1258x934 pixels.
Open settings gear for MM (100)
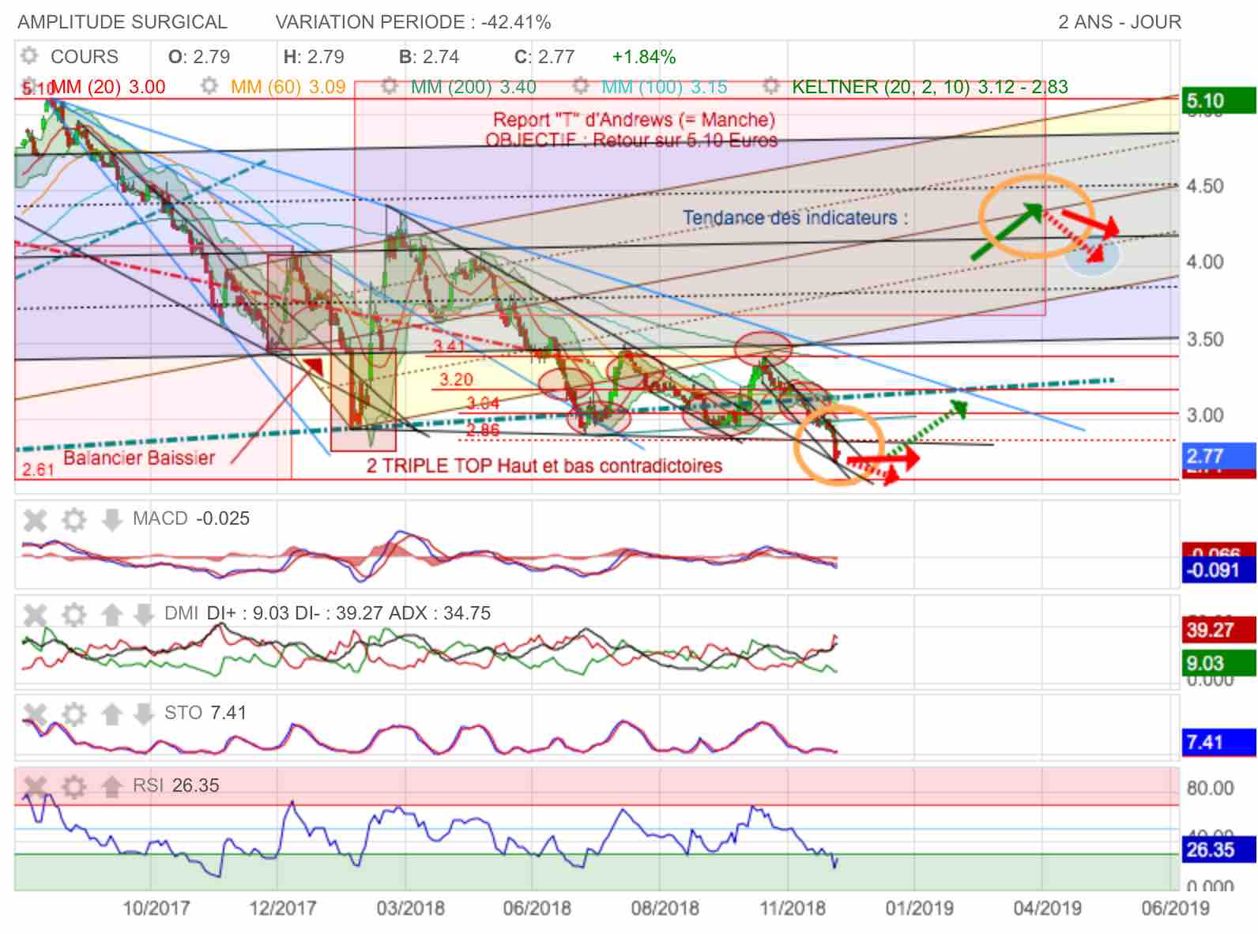581,86
